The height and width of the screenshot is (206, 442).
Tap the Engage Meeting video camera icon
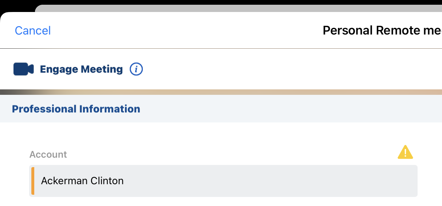click(x=24, y=69)
